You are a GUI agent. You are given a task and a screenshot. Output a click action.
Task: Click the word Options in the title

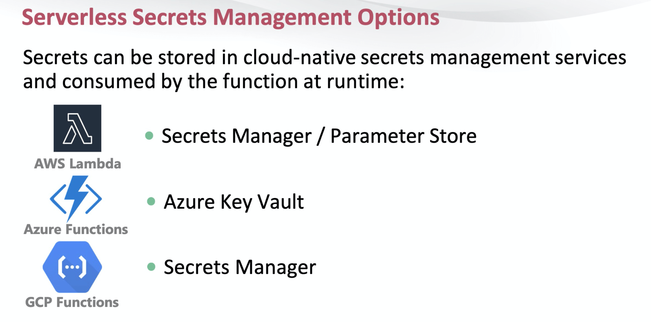tap(399, 18)
